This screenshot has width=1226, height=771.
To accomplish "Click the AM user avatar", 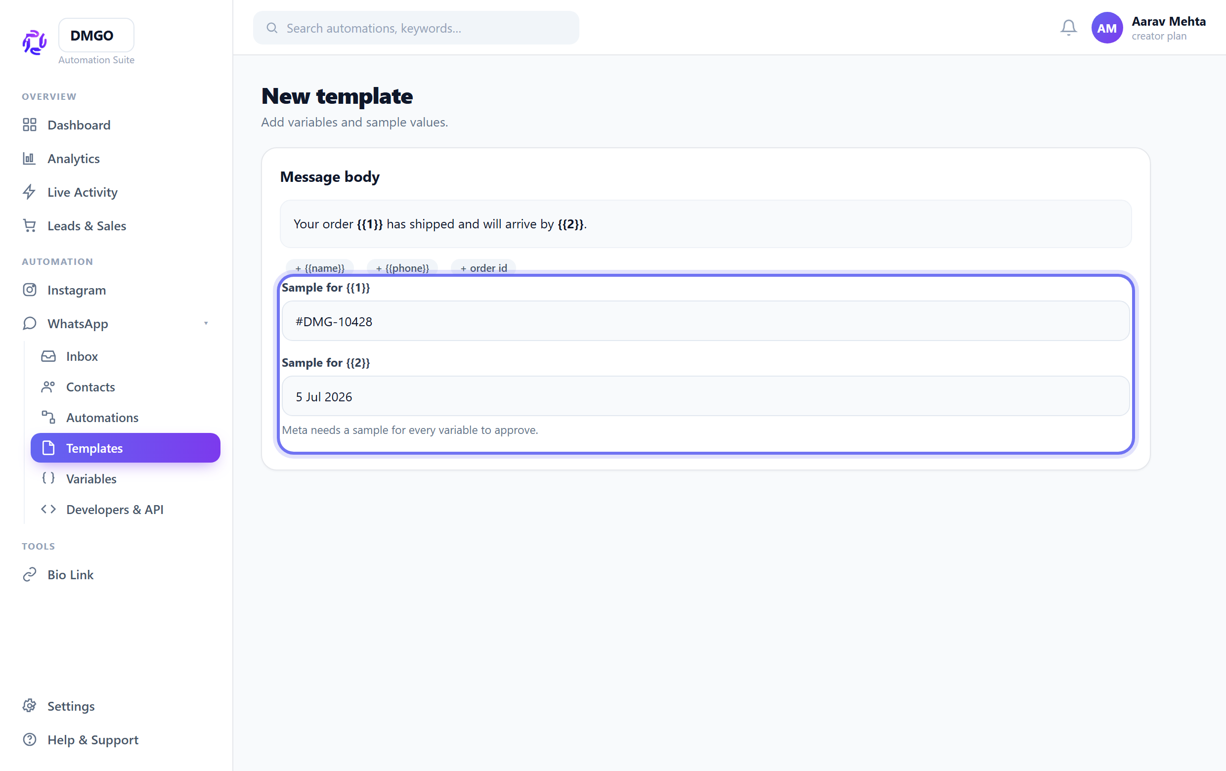I will tap(1107, 28).
